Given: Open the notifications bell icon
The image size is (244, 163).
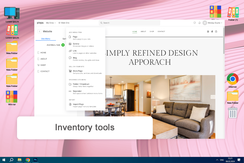Looking at the screenshot, I should click(200, 23).
